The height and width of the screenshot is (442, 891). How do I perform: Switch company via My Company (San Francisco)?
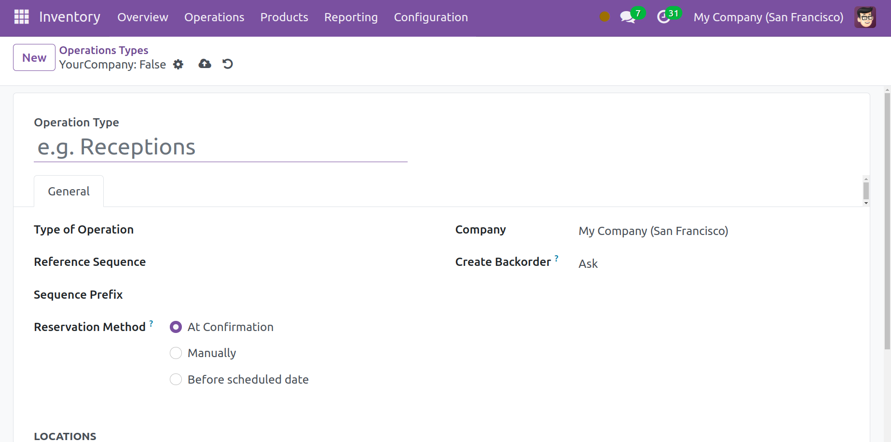click(768, 17)
